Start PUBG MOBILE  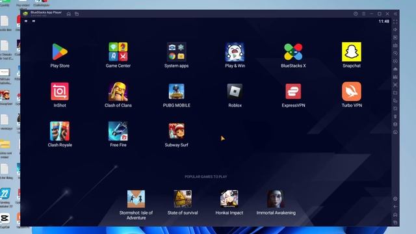click(176, 92)
